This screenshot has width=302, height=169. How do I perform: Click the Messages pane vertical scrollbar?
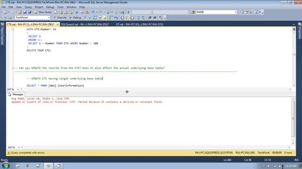(x=294, y=118)
